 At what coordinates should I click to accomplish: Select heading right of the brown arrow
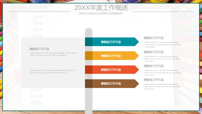(154, 80)
